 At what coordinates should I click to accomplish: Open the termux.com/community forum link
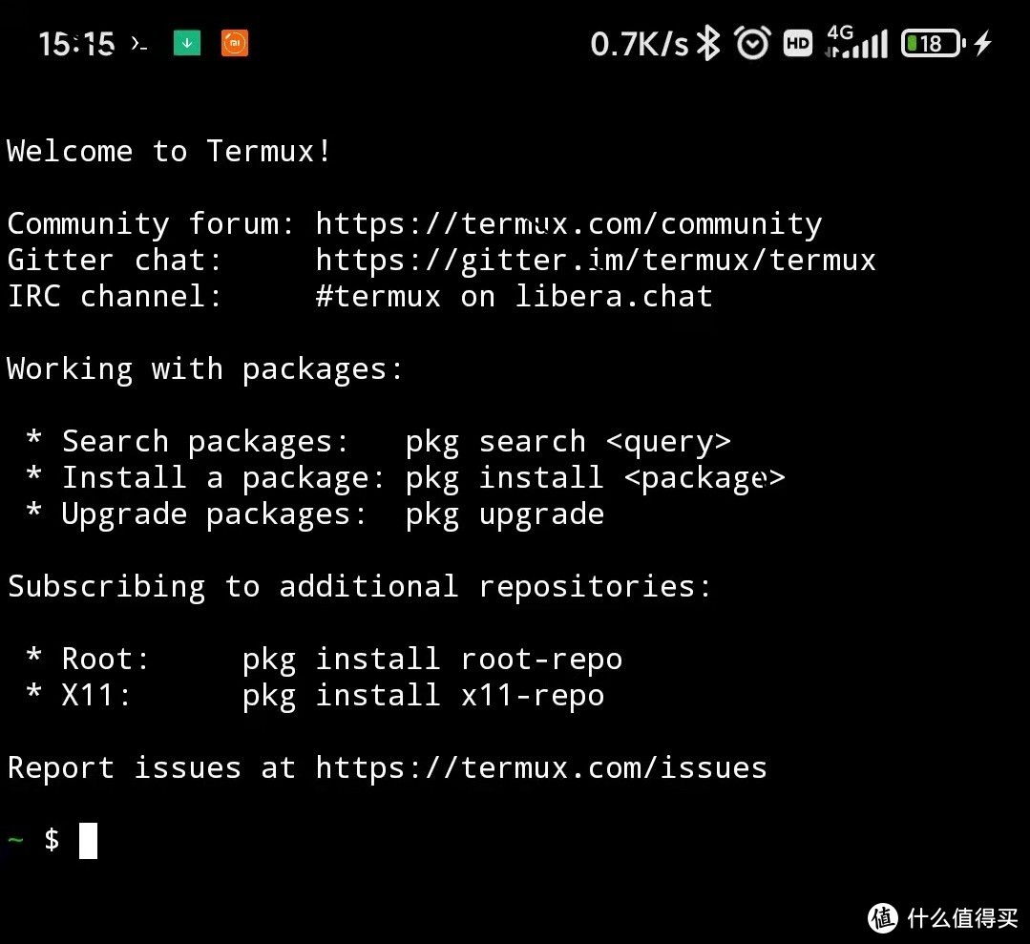click(x=569, y=224)
